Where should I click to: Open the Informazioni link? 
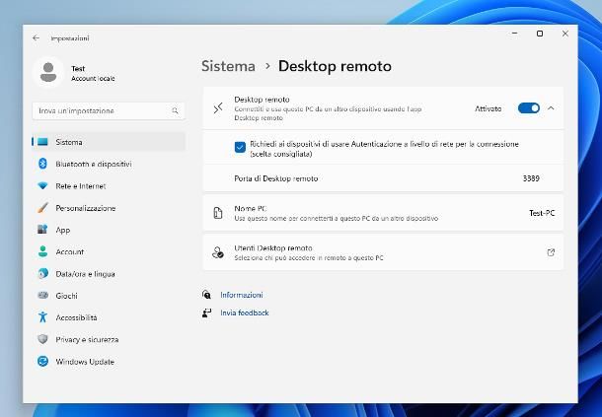pos(242,295)
